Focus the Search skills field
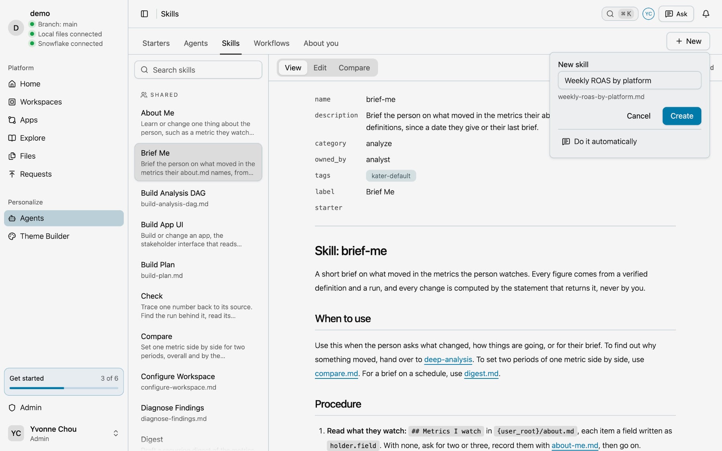This screenshot has height=451, width=722. (198, 70)
